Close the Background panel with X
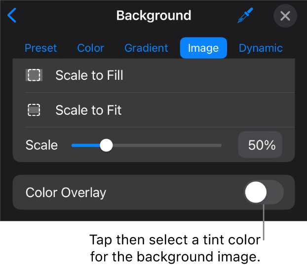The image size is (307, 270). tap(285, 16)
